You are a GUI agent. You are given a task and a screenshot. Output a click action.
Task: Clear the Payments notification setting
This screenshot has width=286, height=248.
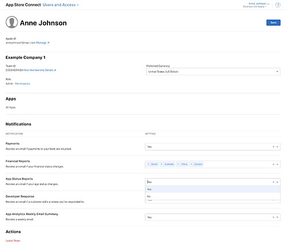tap(273, 147)
